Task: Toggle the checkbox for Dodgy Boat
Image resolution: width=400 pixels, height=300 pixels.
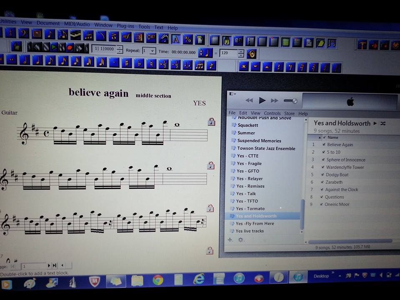Action: 322,175
